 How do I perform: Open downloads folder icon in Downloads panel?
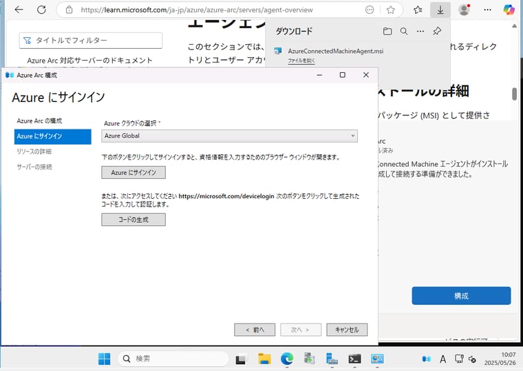tap(387, 32)
